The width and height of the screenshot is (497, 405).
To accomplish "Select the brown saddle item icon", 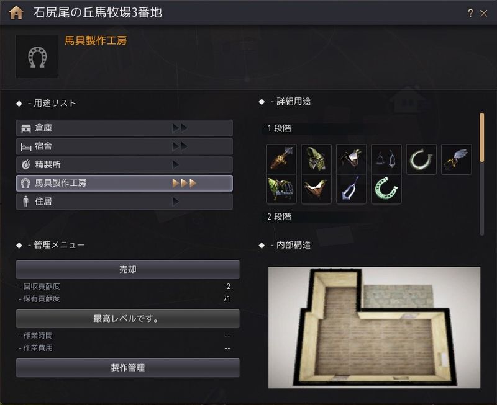I will (316, 189).
